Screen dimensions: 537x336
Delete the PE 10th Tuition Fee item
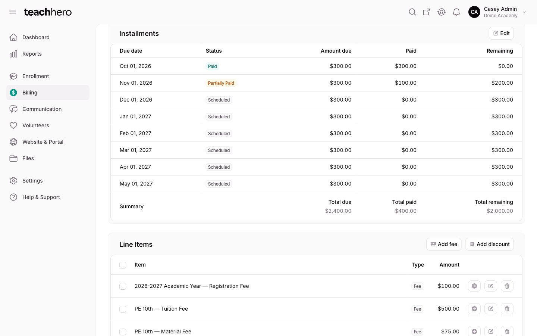tap(507, 309)
